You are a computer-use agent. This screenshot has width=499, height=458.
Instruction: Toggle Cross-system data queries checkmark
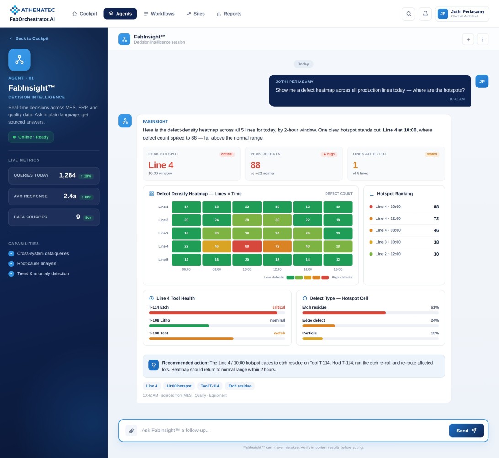tap(11, 254)
